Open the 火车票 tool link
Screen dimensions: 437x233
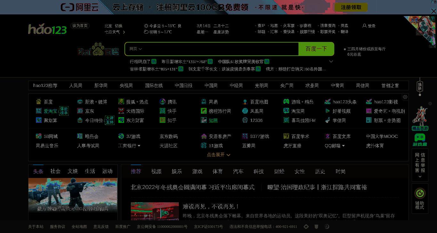click(x=289, y=26)
